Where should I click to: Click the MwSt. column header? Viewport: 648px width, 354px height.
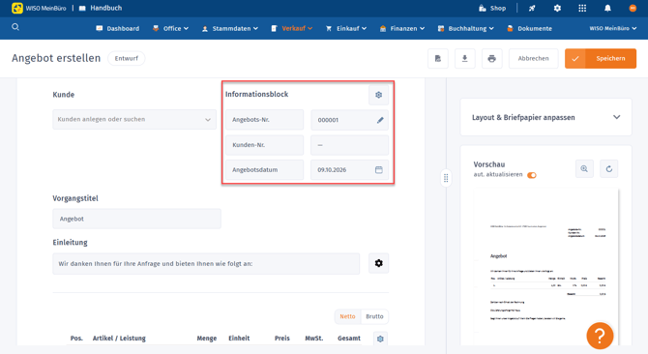click(314, 339)
